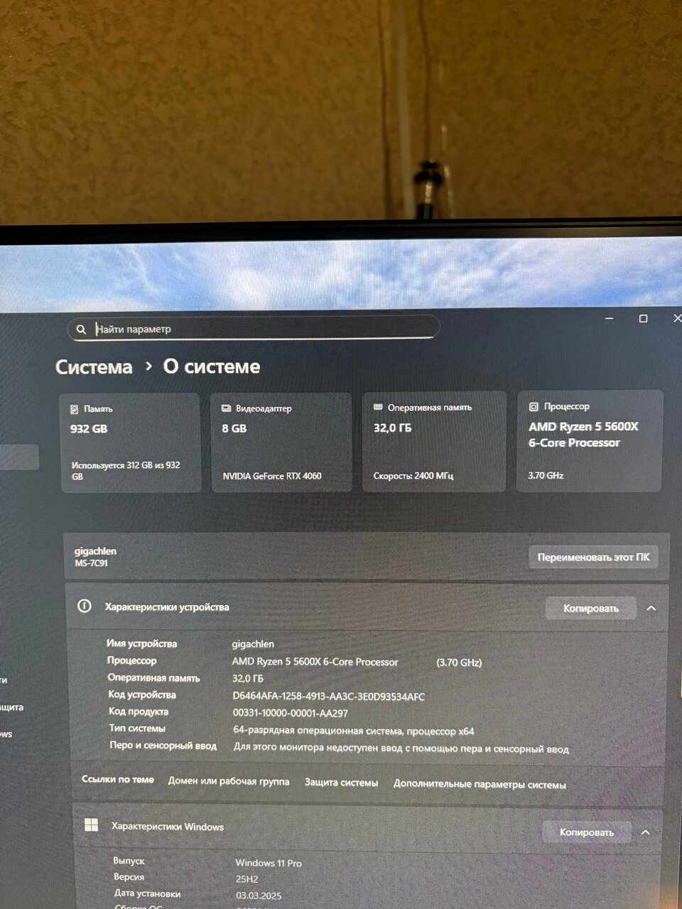682x909 pixels.
Task: Click the storage disk icon on Память card
Action: point(74,409)
